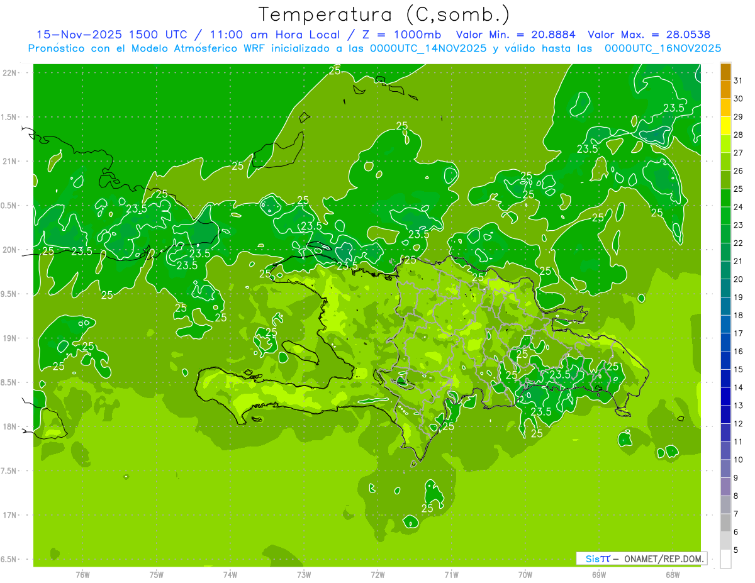Click the '0000UTC_16NOV2025' valid-until time text
Viewport: 755px width, 583px height.
(x=663, y=48)
